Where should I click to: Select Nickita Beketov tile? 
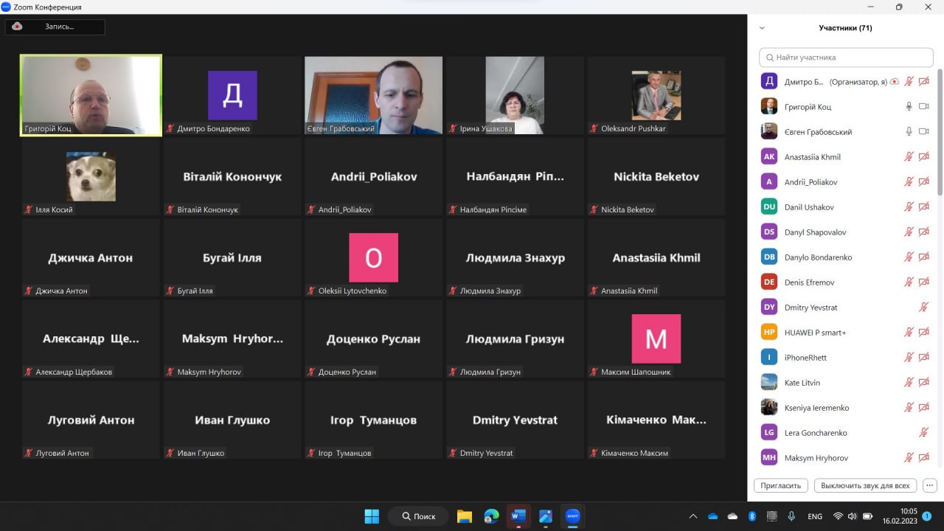(656, 177)
